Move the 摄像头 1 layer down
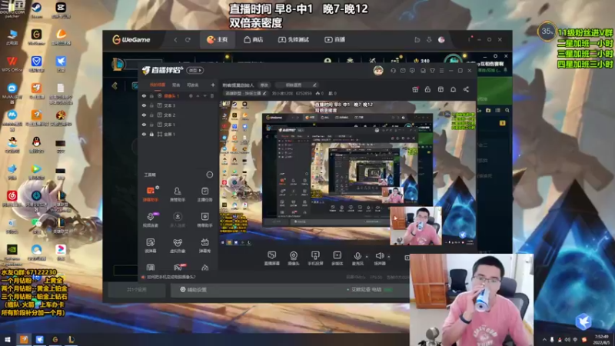The image size is (615, 346). click(205, 95)
